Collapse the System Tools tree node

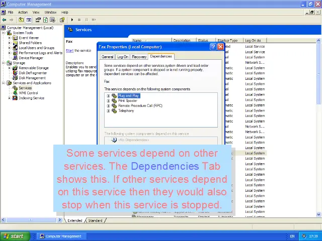pyautogui.click(x=4, y=33)
